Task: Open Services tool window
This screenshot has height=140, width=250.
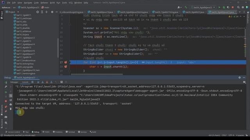Action: (82, 132)
